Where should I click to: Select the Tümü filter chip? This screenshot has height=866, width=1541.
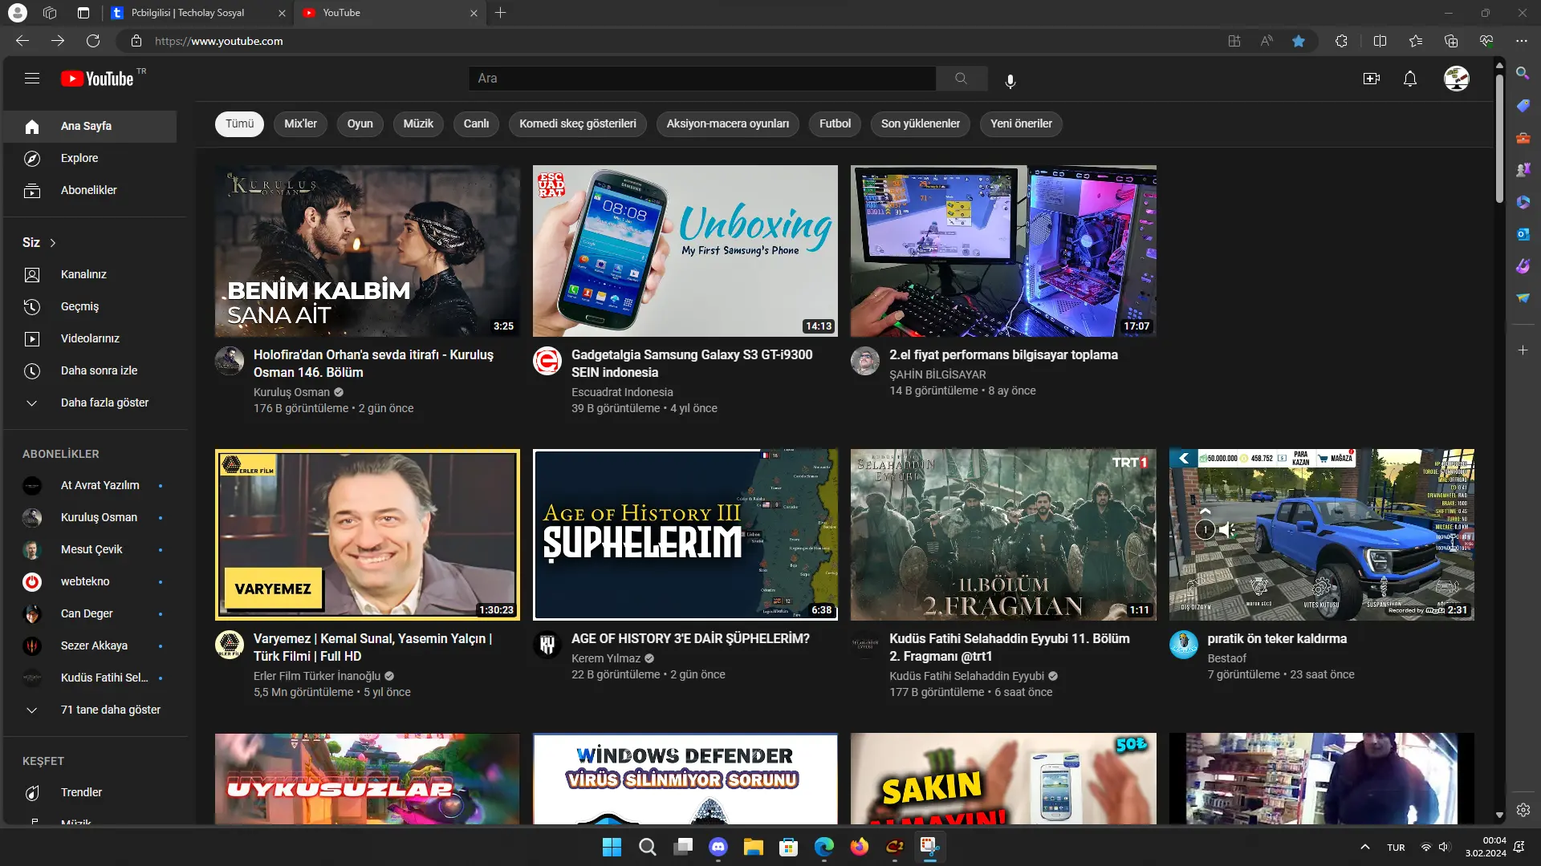pyautogui.click(x=239, y=123)
